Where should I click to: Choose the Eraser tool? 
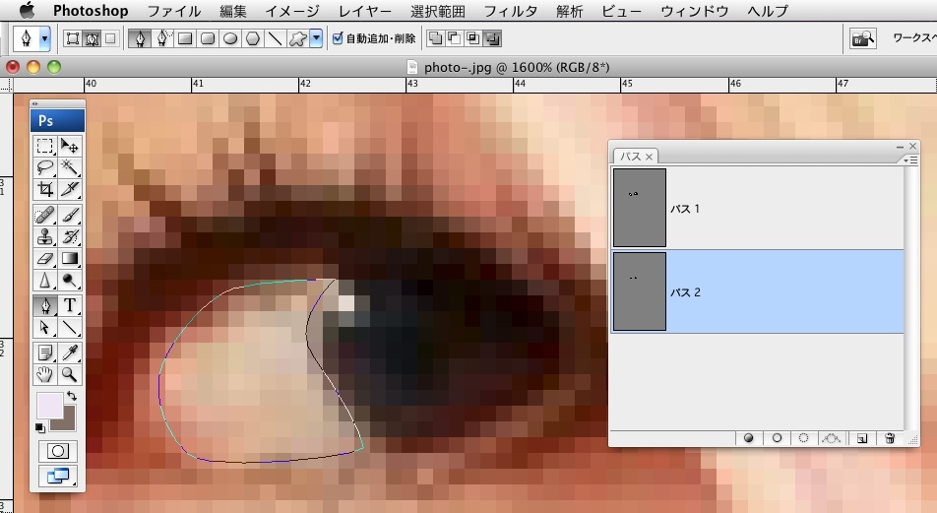[x=45, y=259]
